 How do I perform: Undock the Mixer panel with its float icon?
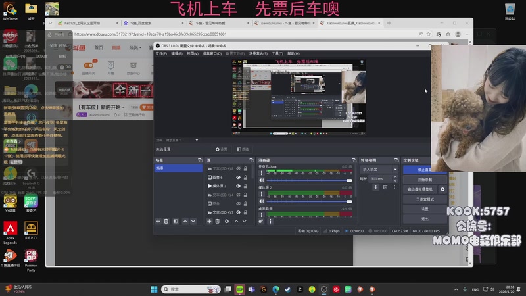point(354,160)
